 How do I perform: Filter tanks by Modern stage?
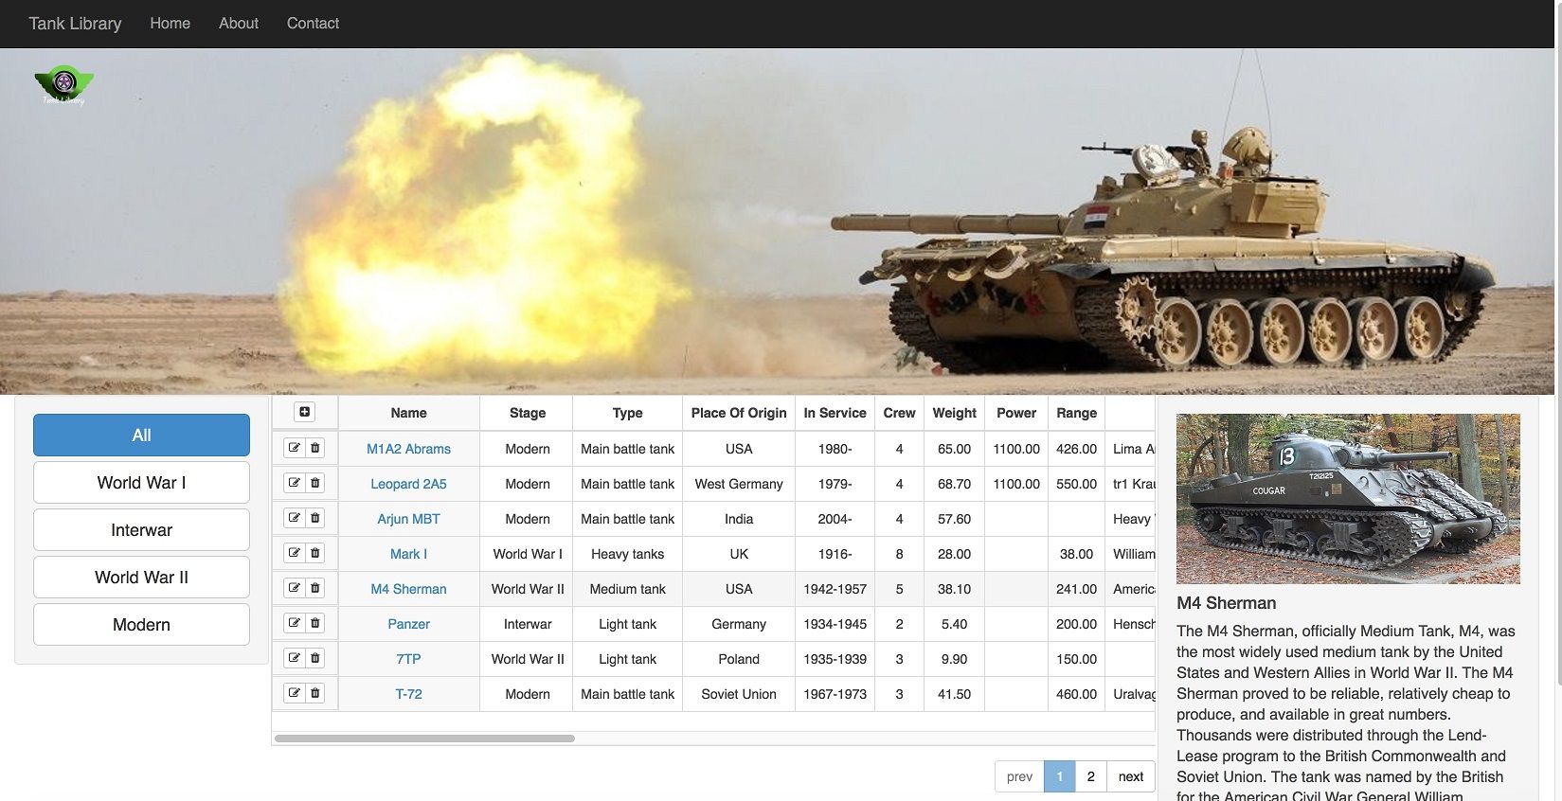[x=141, y=625]
